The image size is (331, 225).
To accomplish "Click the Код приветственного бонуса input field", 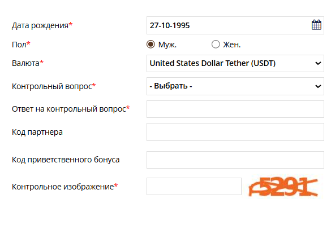I will 235,160.
